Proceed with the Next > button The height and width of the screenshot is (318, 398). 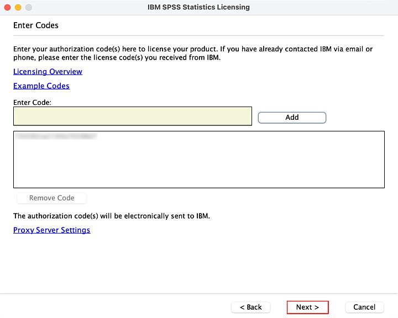coord(307,307)
